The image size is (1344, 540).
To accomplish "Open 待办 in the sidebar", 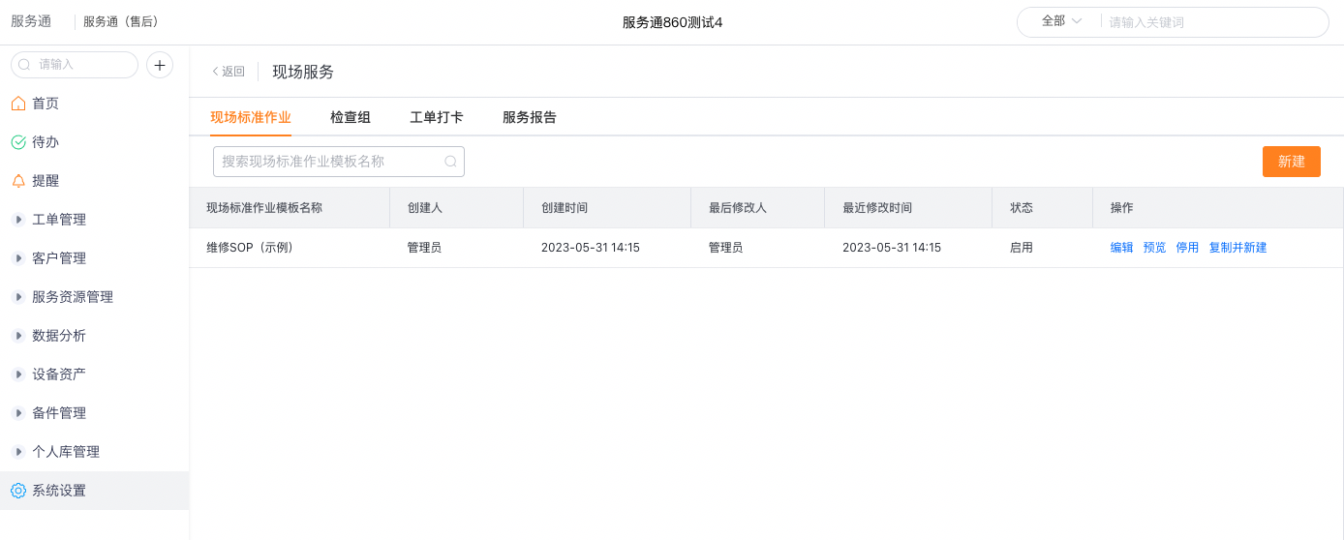I will [x=95, y=142].
